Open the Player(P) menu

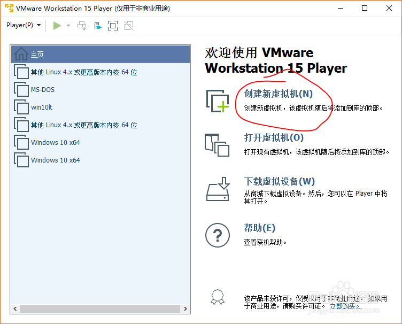(24, 25)
